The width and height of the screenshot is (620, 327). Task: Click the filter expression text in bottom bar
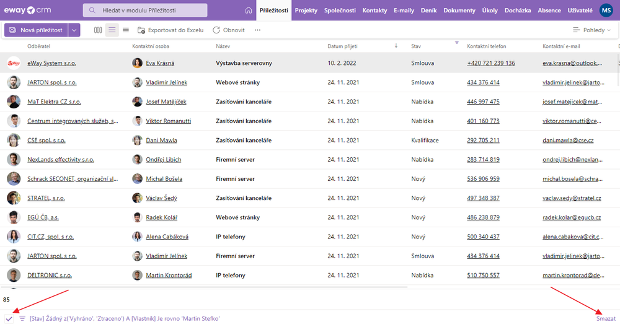point(125,319)
